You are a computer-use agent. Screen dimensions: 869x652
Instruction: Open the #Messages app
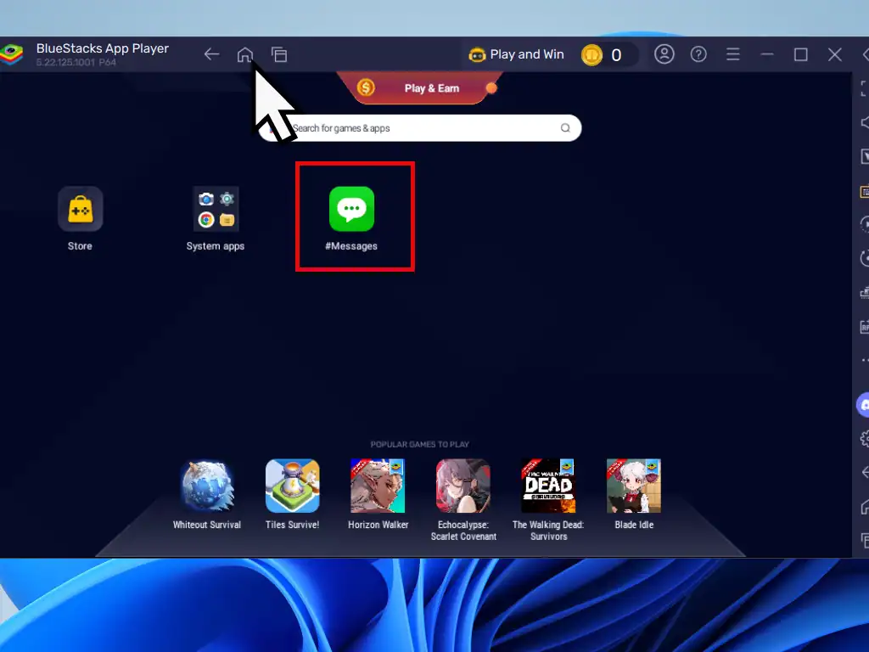[351, 209]
